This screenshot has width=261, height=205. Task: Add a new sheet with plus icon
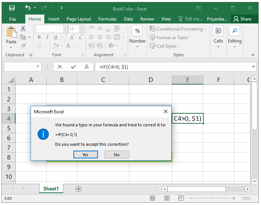[x=79, y=189]
